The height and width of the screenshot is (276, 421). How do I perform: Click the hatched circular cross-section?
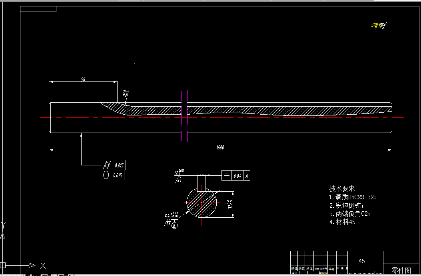pos(202,203)
